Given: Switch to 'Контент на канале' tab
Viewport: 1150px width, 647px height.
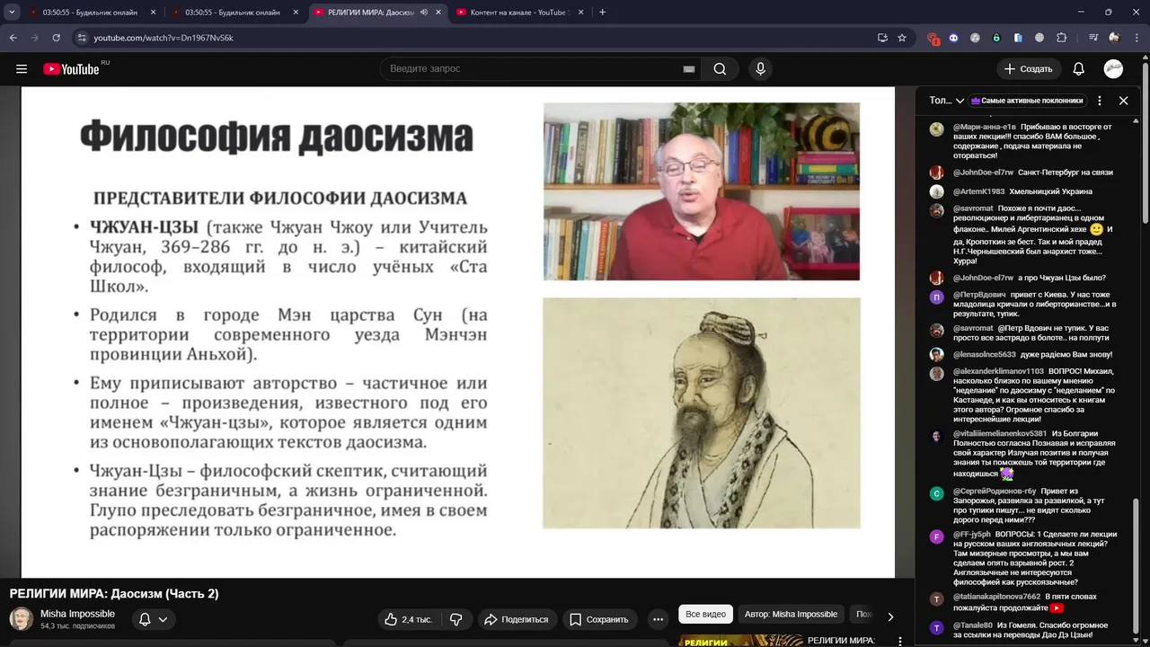Looking at the screenshot, I should (x=514, y=13).
